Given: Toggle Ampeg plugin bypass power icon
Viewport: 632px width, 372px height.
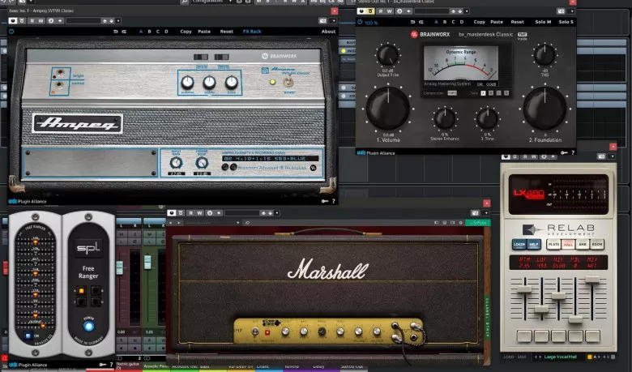Looking at the screenshot, I should [11, 31].
